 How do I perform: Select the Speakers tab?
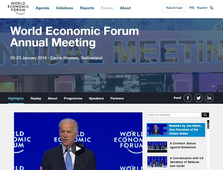96,98
